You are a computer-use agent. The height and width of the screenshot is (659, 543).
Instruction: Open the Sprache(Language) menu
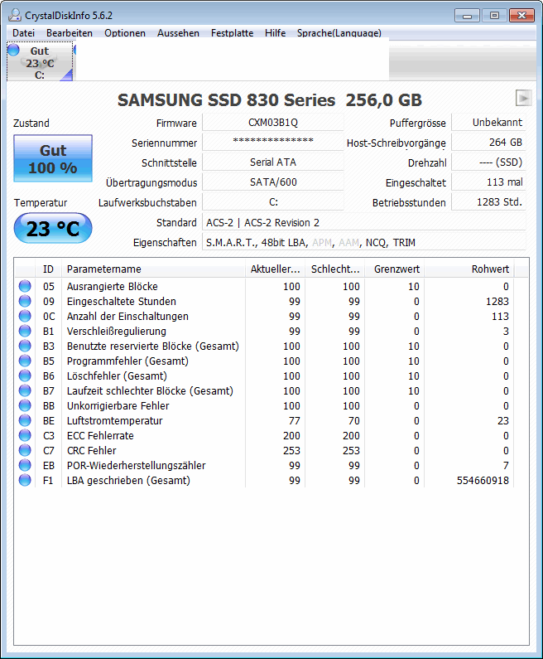click(x=339, y=33)
